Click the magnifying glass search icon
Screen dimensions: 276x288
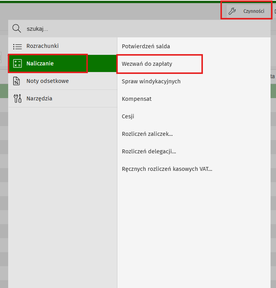(x=16, y=28)
